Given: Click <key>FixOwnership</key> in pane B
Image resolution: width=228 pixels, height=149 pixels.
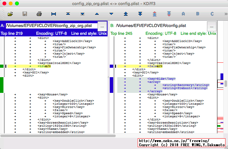Looking at the screenshot, I should coord(184,47).
